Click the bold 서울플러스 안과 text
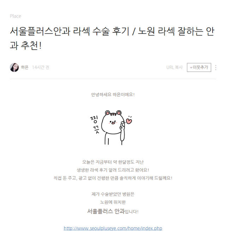The height and width of the screenshot is (234, 226). coord(106,211)
